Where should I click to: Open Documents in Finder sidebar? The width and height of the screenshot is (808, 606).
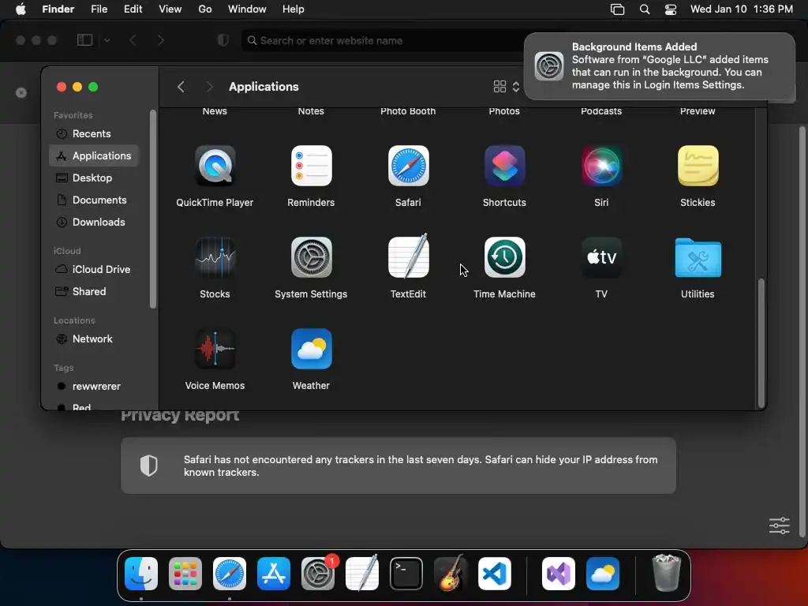[x=94, y=200]
